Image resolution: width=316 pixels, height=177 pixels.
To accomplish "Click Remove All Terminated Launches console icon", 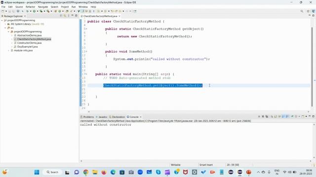I will [x=267, y=117].
